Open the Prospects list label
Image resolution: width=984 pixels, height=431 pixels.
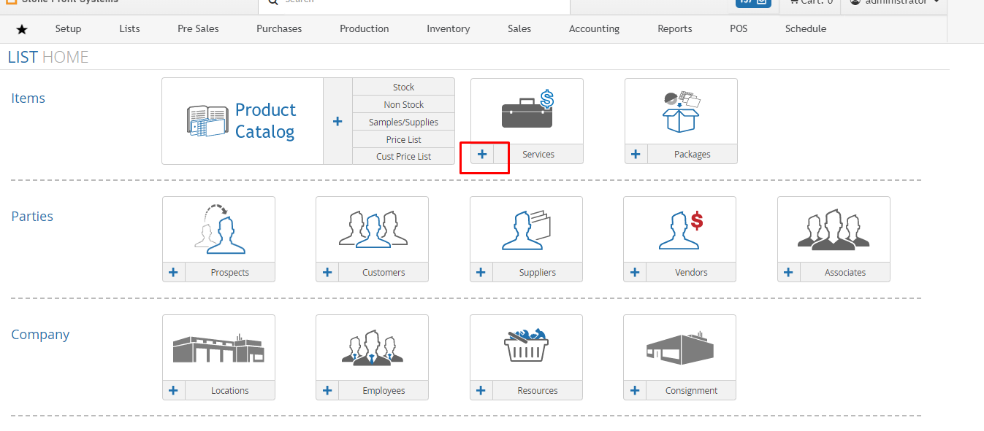click(x=230, y=272)
